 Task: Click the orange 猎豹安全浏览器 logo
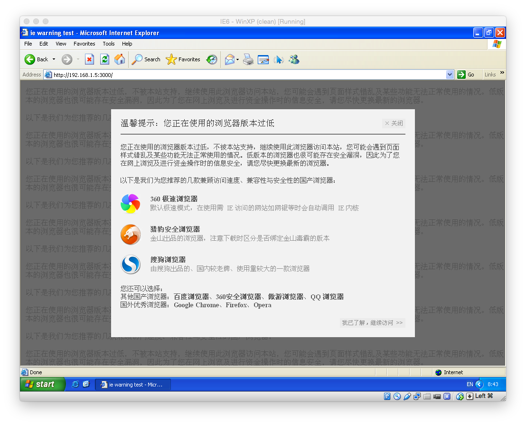pos(131,234)
